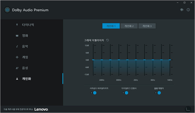This screenshot has width=195, height=113.
Task: Switch to the 개인화 3 tab
Action: (147, 26)
